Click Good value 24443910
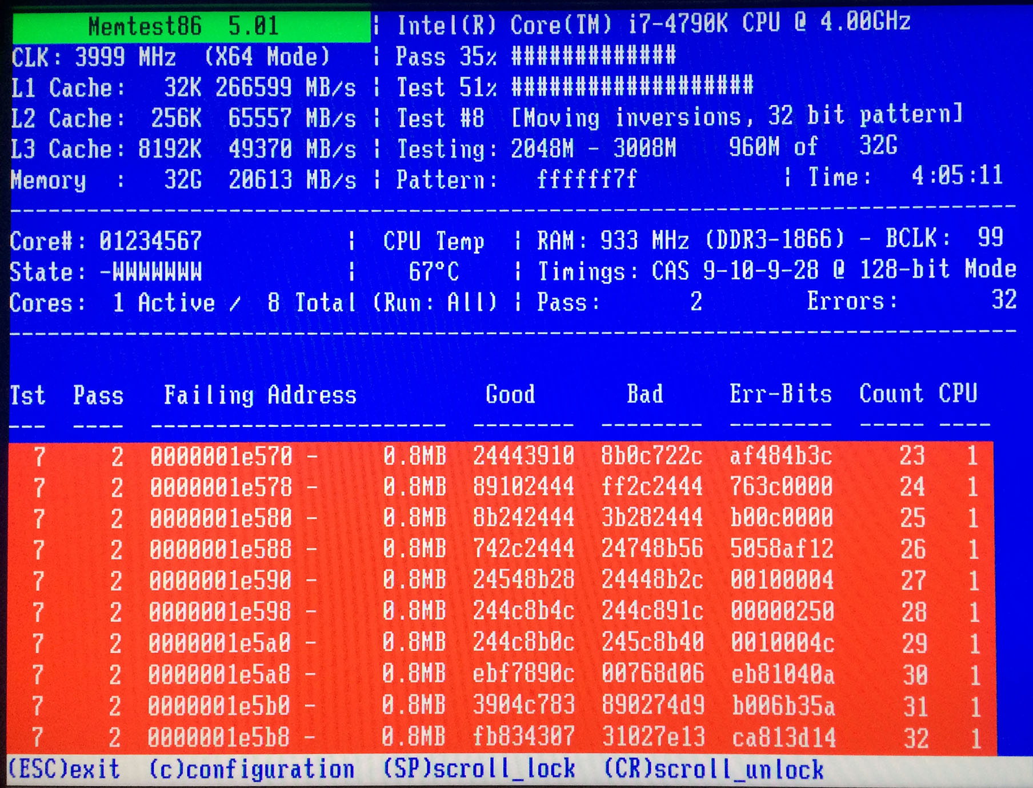The width and height of the screenshot is (1033, 788). [x=523, y=455]
